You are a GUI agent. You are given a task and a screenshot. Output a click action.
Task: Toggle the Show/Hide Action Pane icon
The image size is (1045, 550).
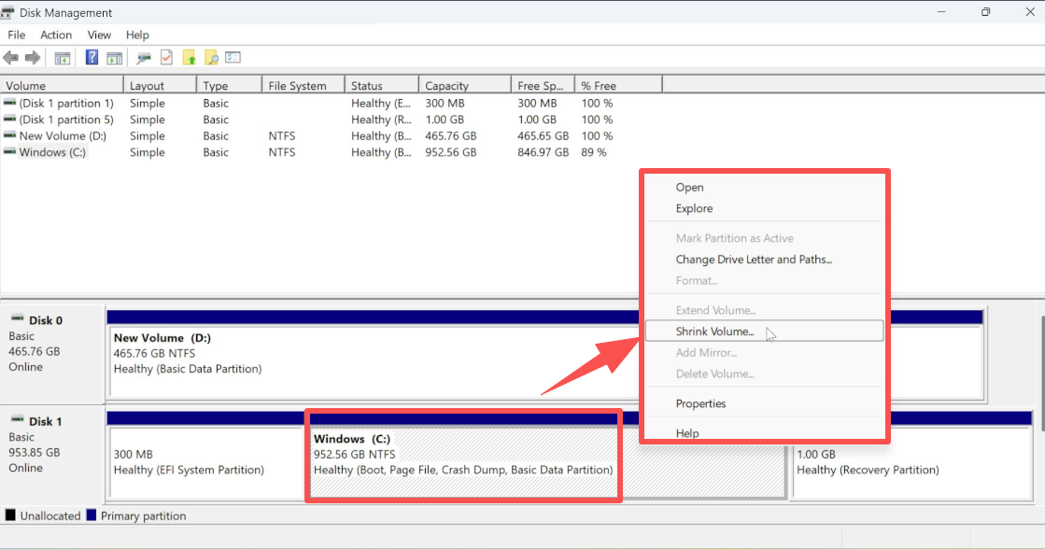(x=114, y=58)
